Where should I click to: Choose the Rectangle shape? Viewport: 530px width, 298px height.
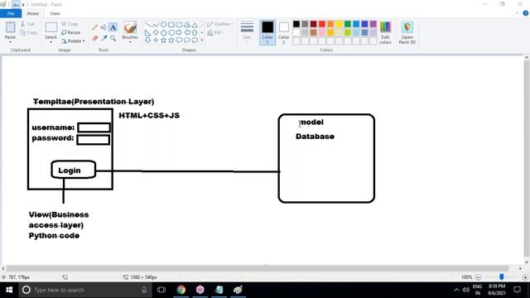pos(171,25)
